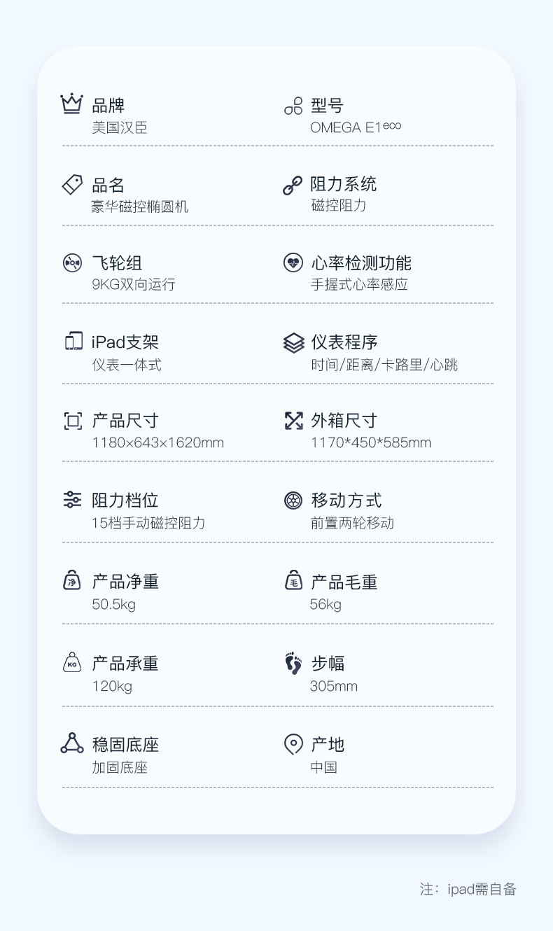Click the expand arrows icon for 外箱尺寸
Image resolution: width=553 pixels, height=931 pixels.
pos(293,421)
